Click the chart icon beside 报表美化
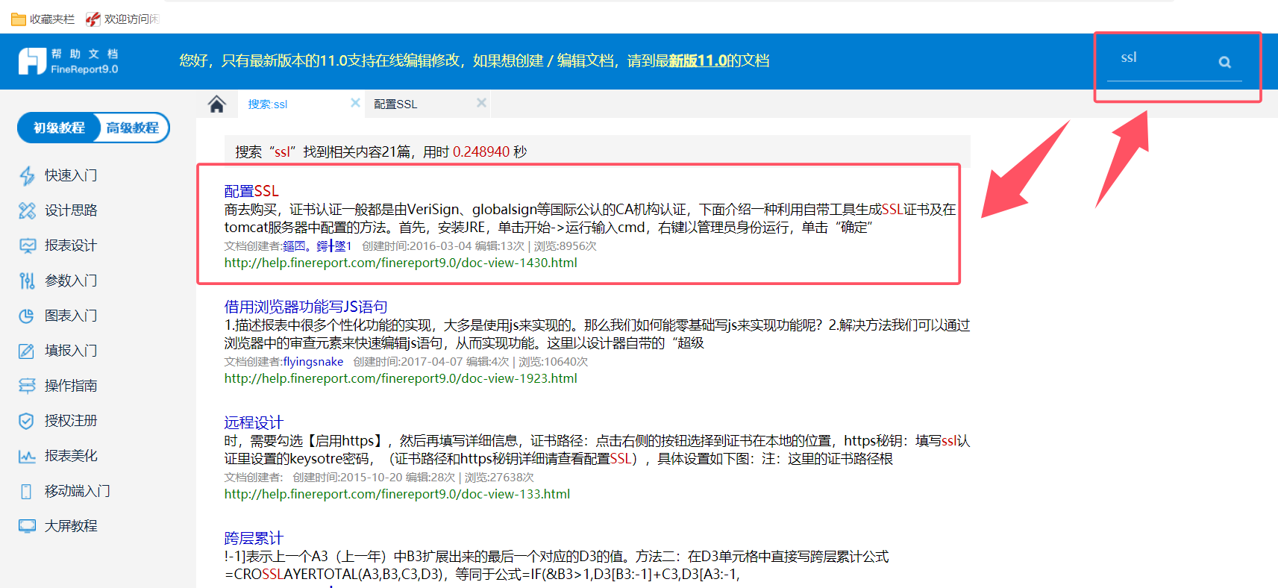This screenshot has height=588, width=1278. (27, 456)
